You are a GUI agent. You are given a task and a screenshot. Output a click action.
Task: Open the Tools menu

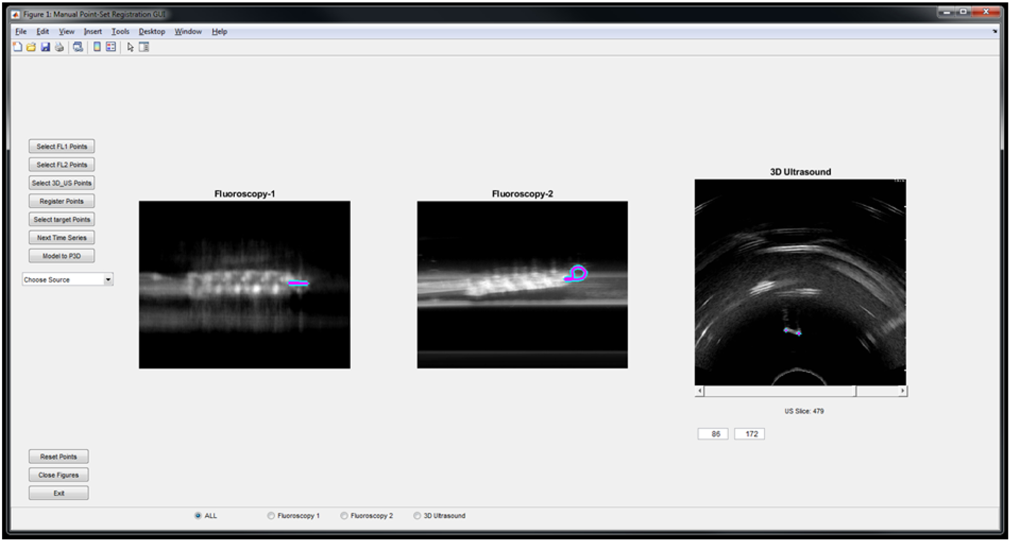(120, 32)
